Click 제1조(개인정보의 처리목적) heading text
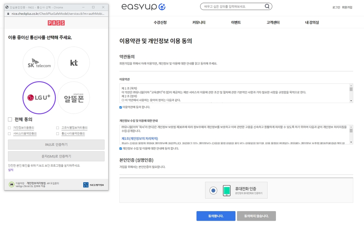Image resolution: width=364 pixels, height=225 pixels. 140,139
